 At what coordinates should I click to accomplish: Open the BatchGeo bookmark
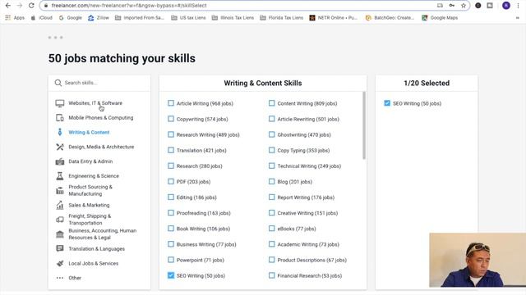tap(390, 18)
